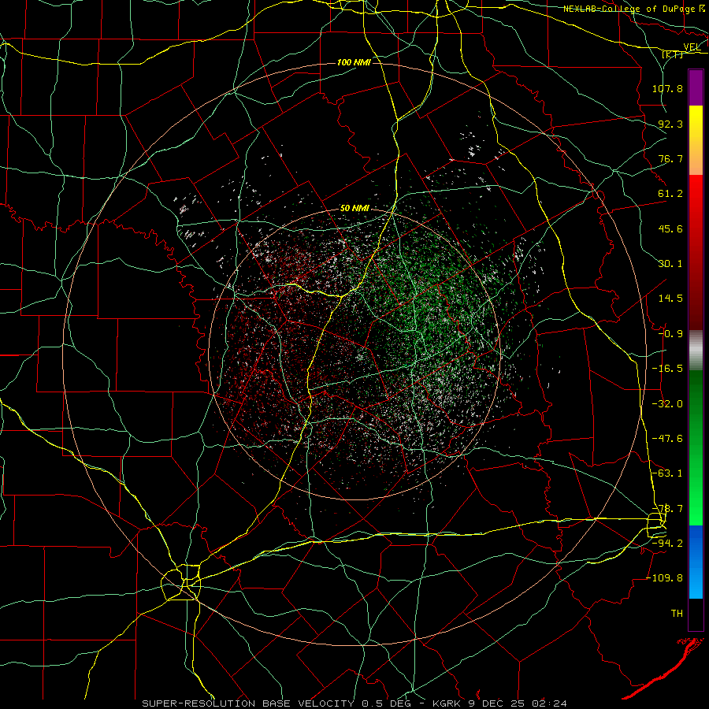Pick the green segment of the velocity color bar

pyautogui.click(x=696, y=447)
